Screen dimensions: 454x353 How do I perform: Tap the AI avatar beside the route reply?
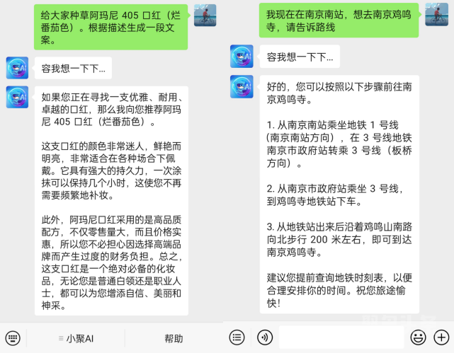pos(242,87)
